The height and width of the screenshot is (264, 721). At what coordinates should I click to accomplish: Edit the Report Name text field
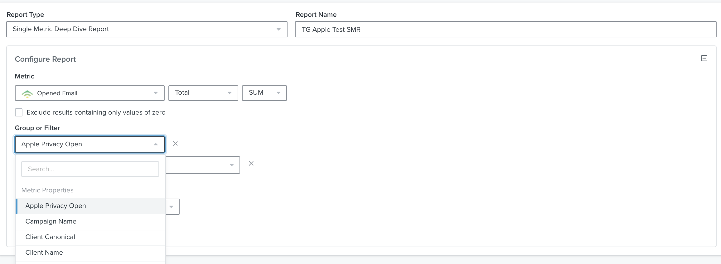coord(505,29)
